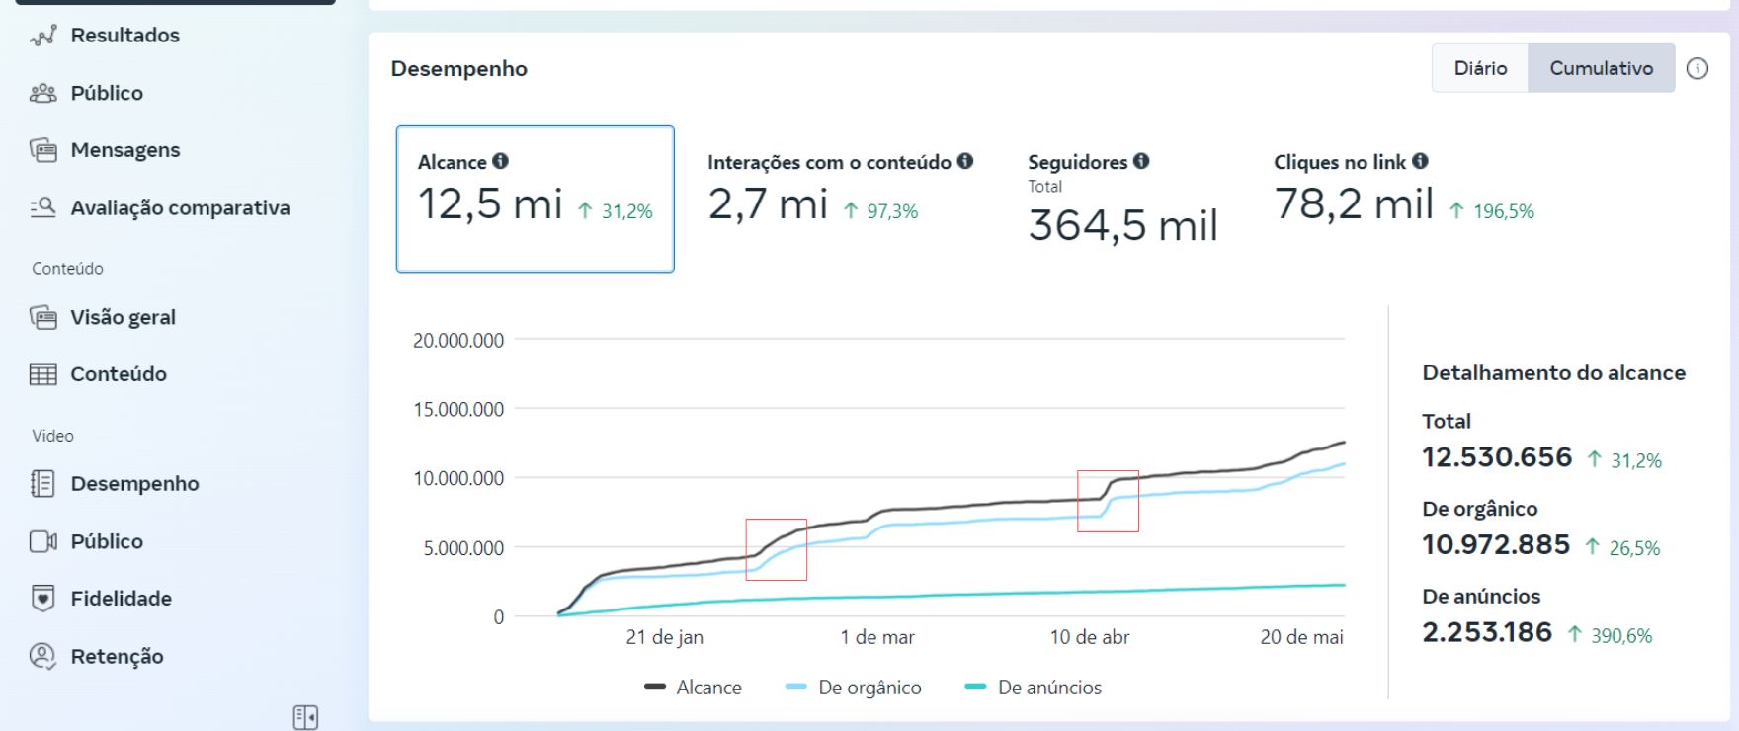Click the Mensagens icon in sidebar
Image resolution: width=1739 pixels, height=731 pixels.
(42, 151)
